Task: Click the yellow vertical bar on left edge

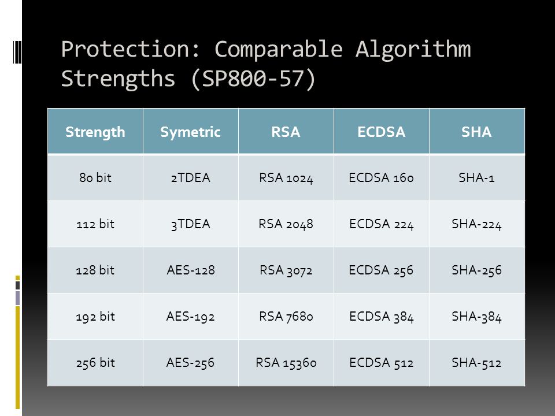Action: (x=18, y=358)
